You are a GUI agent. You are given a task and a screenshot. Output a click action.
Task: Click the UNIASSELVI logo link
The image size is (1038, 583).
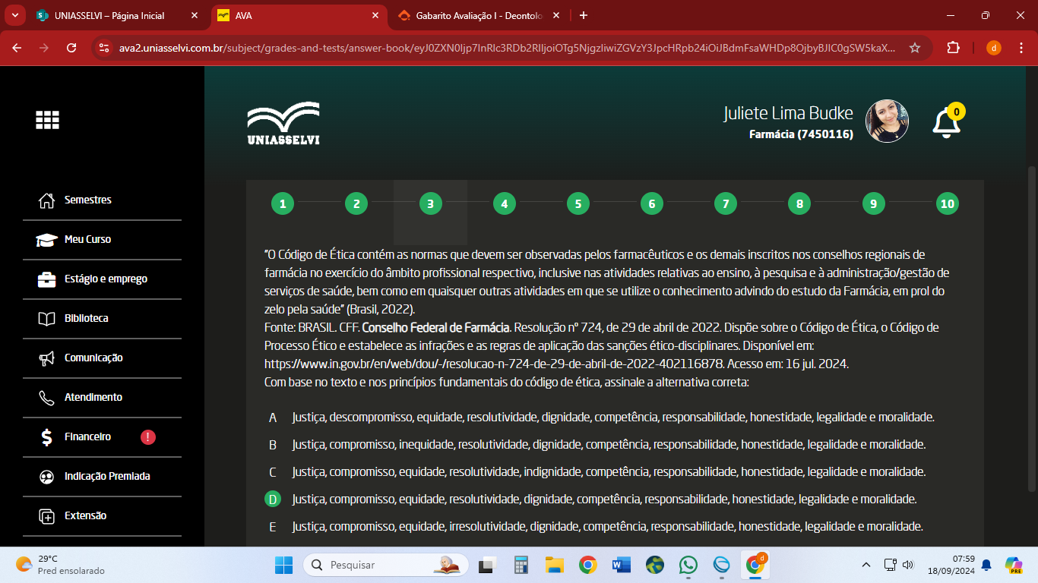[x=283, y=123]
